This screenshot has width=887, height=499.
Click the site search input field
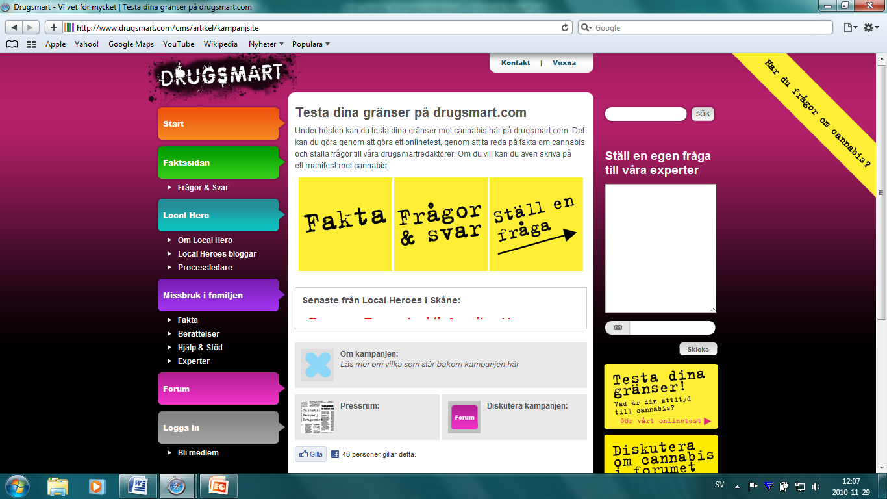645,114
